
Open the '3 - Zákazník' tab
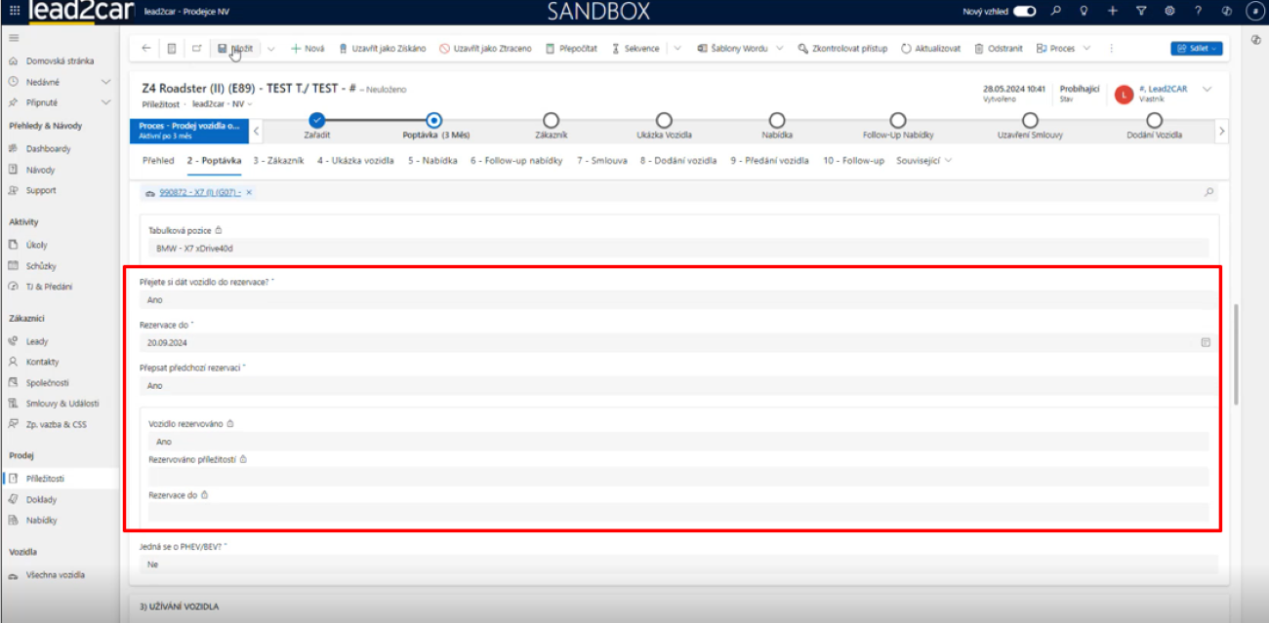click(278, 161)
